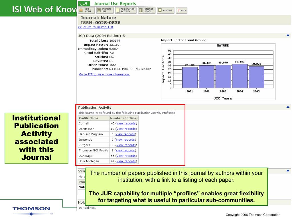View records for Univ Michigan
Screen dimensions: 292x219
pyautogui.click(x=126, y=161)
